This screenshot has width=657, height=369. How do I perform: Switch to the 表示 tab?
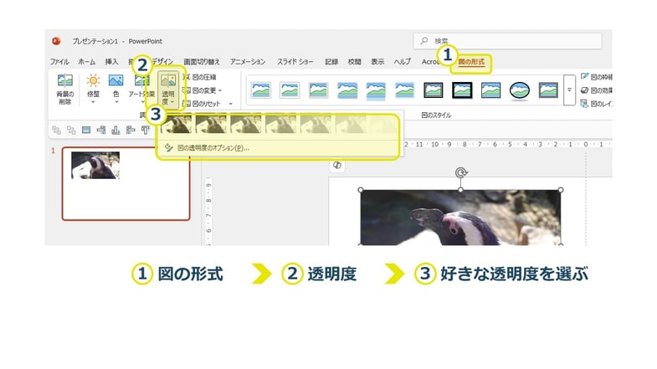377,62
